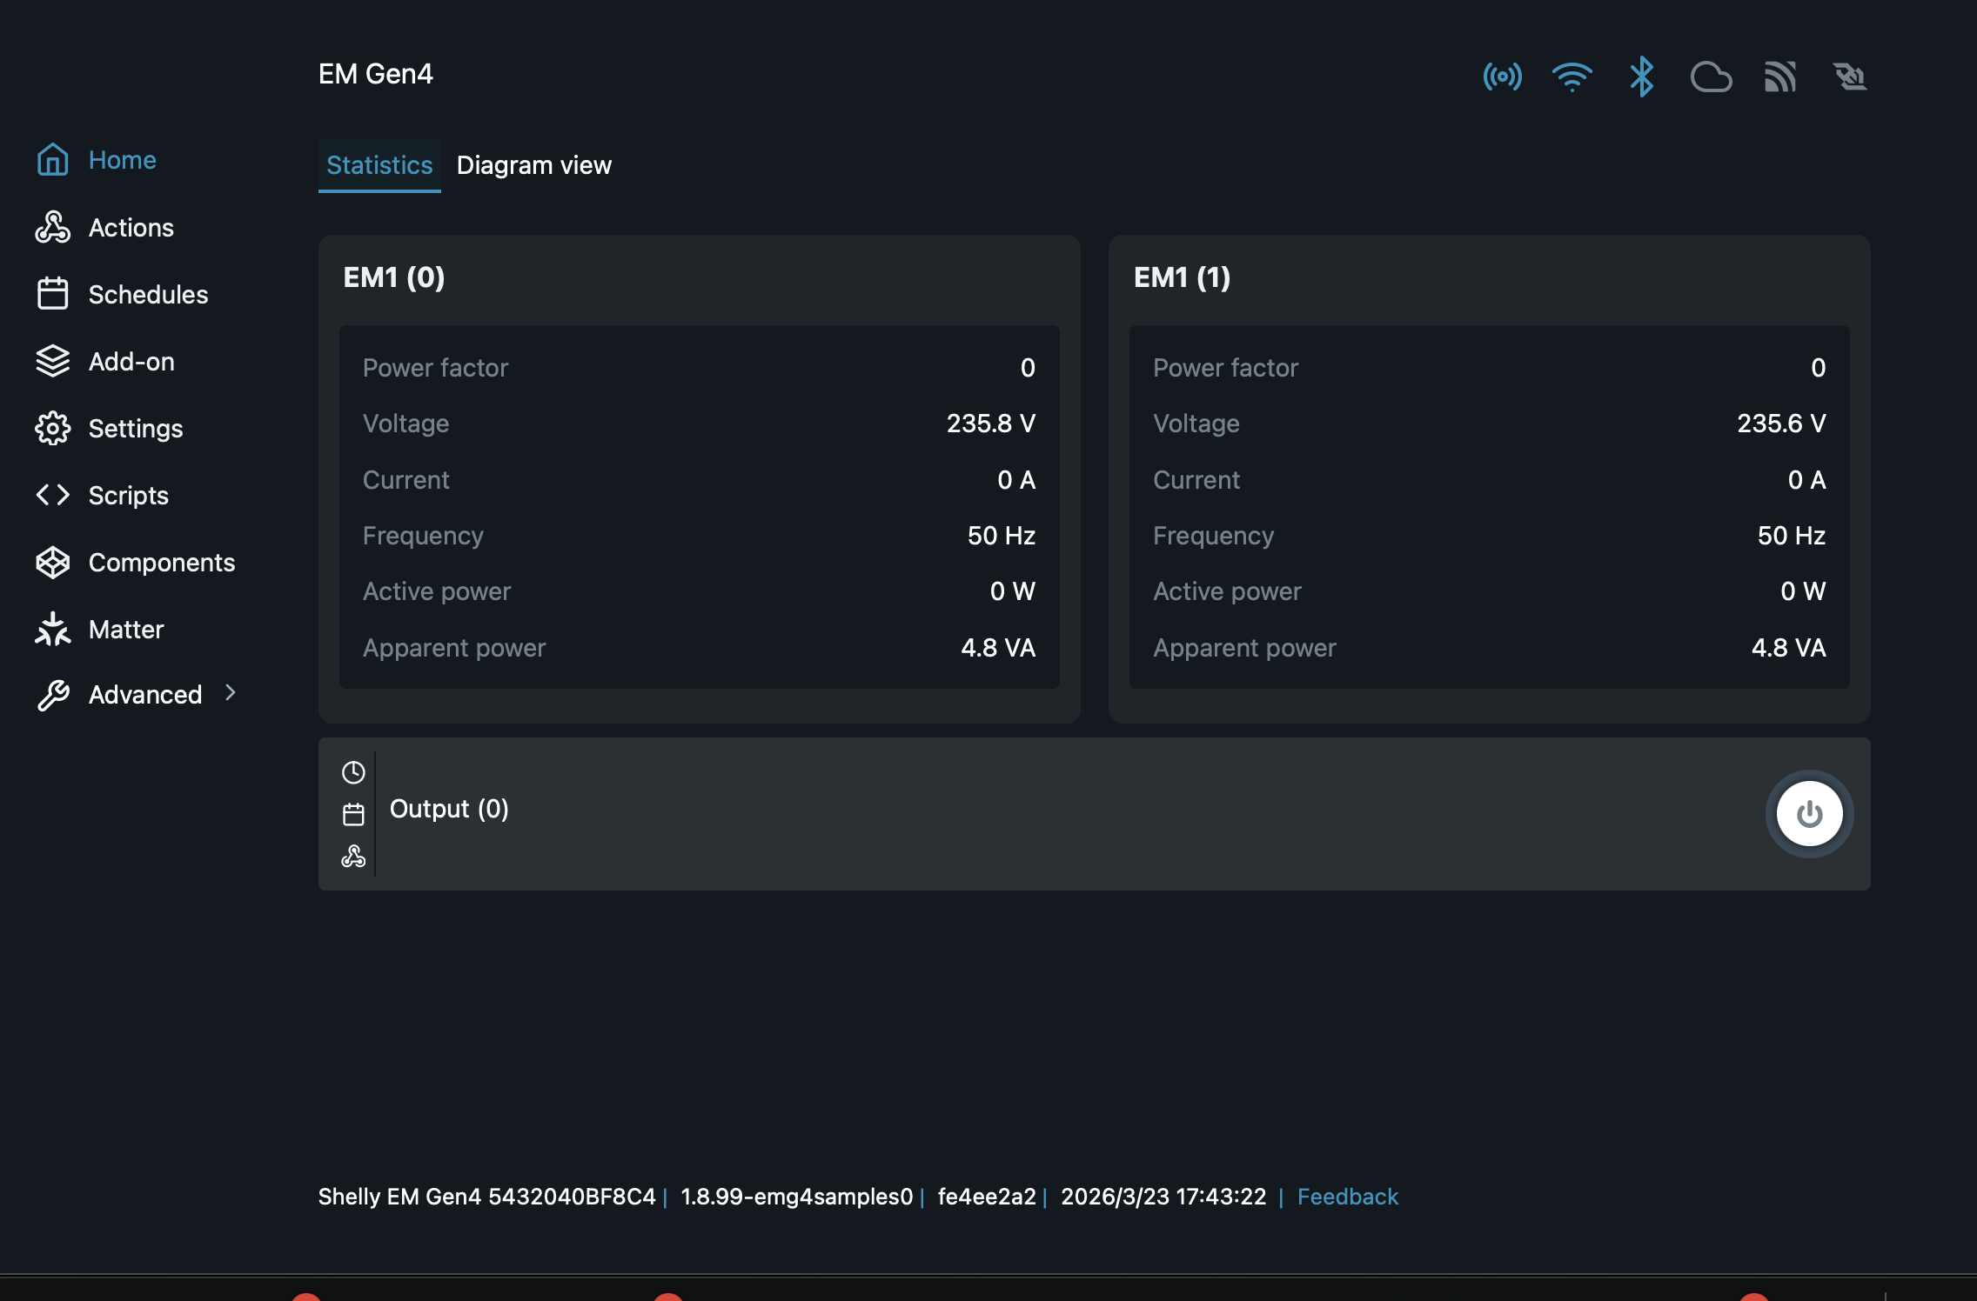Click EM1 (0) Apparent power label
The image size is (1977, 1301).
tap(454, 648)
